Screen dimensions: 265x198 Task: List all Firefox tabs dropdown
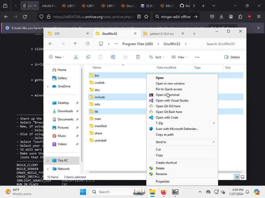click(x=214, y=6)
